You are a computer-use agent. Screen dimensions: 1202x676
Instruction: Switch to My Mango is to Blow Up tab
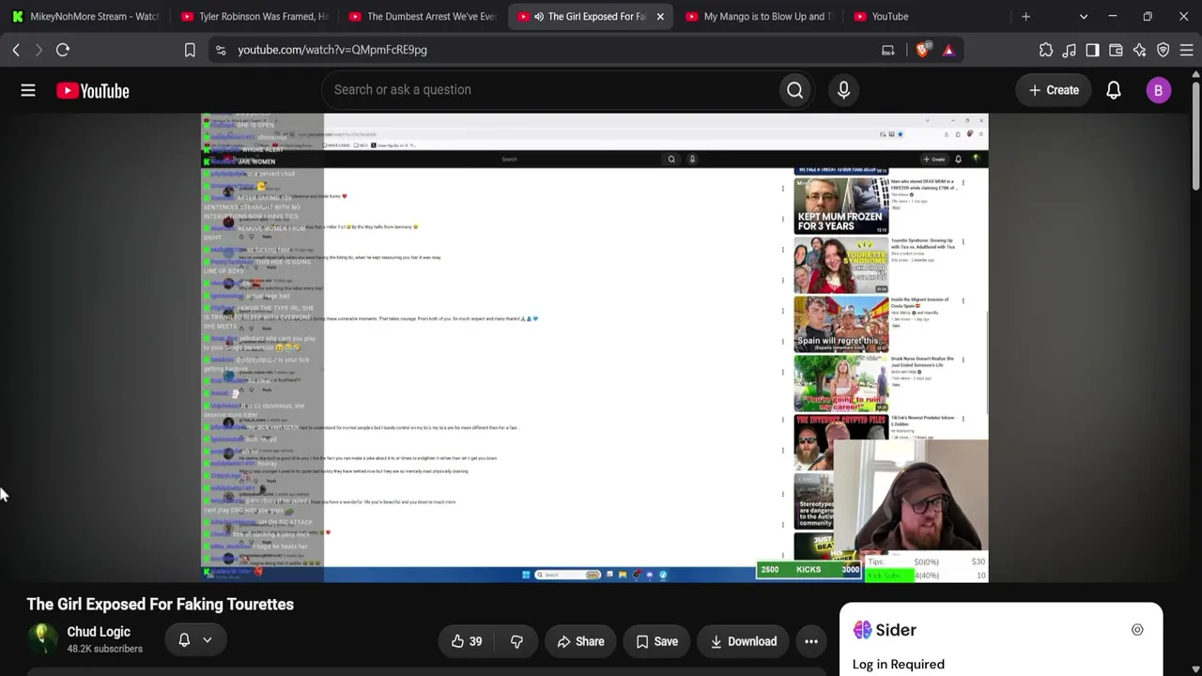click(760, 16)
